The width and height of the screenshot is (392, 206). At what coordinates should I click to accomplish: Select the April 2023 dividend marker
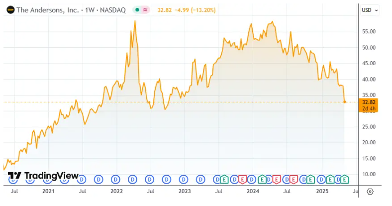[200, 179]
